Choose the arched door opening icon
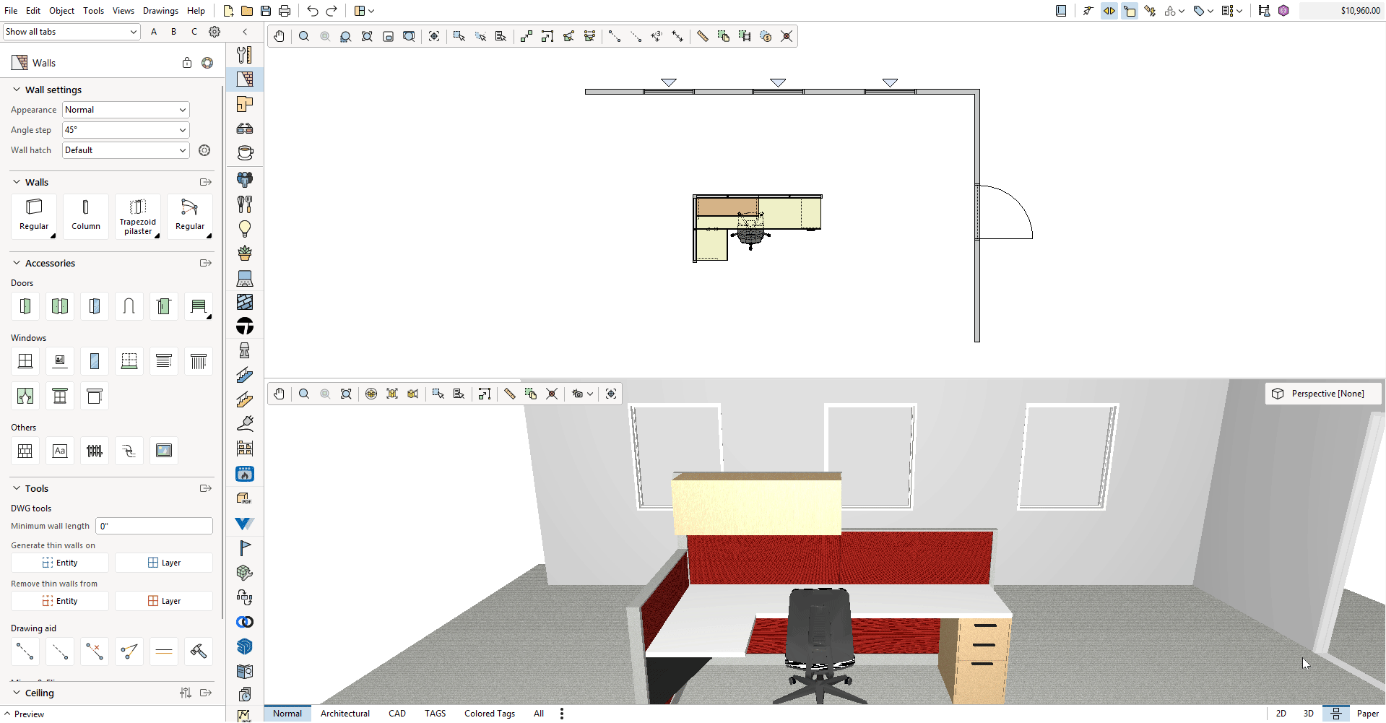The height and width of the screenshot is (723, 1386). click(129, 306)
